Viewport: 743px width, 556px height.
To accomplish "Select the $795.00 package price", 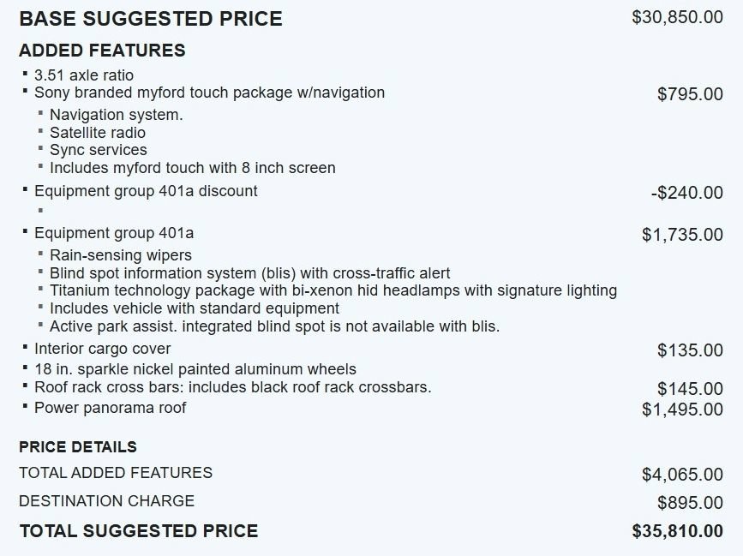I will (x=690, y=93).
